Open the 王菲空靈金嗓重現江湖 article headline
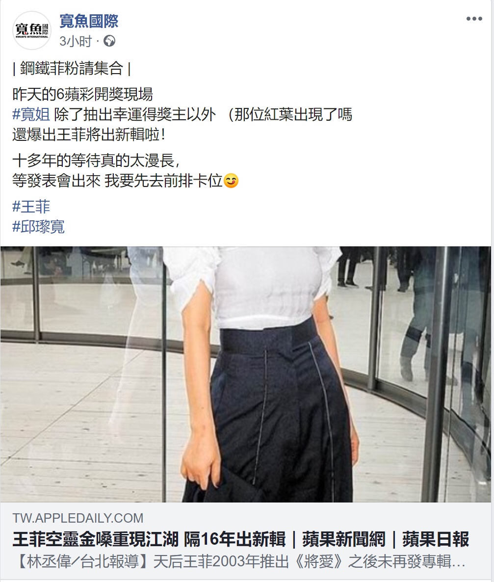The image size is (494, 582). click(x=241, y=539)
